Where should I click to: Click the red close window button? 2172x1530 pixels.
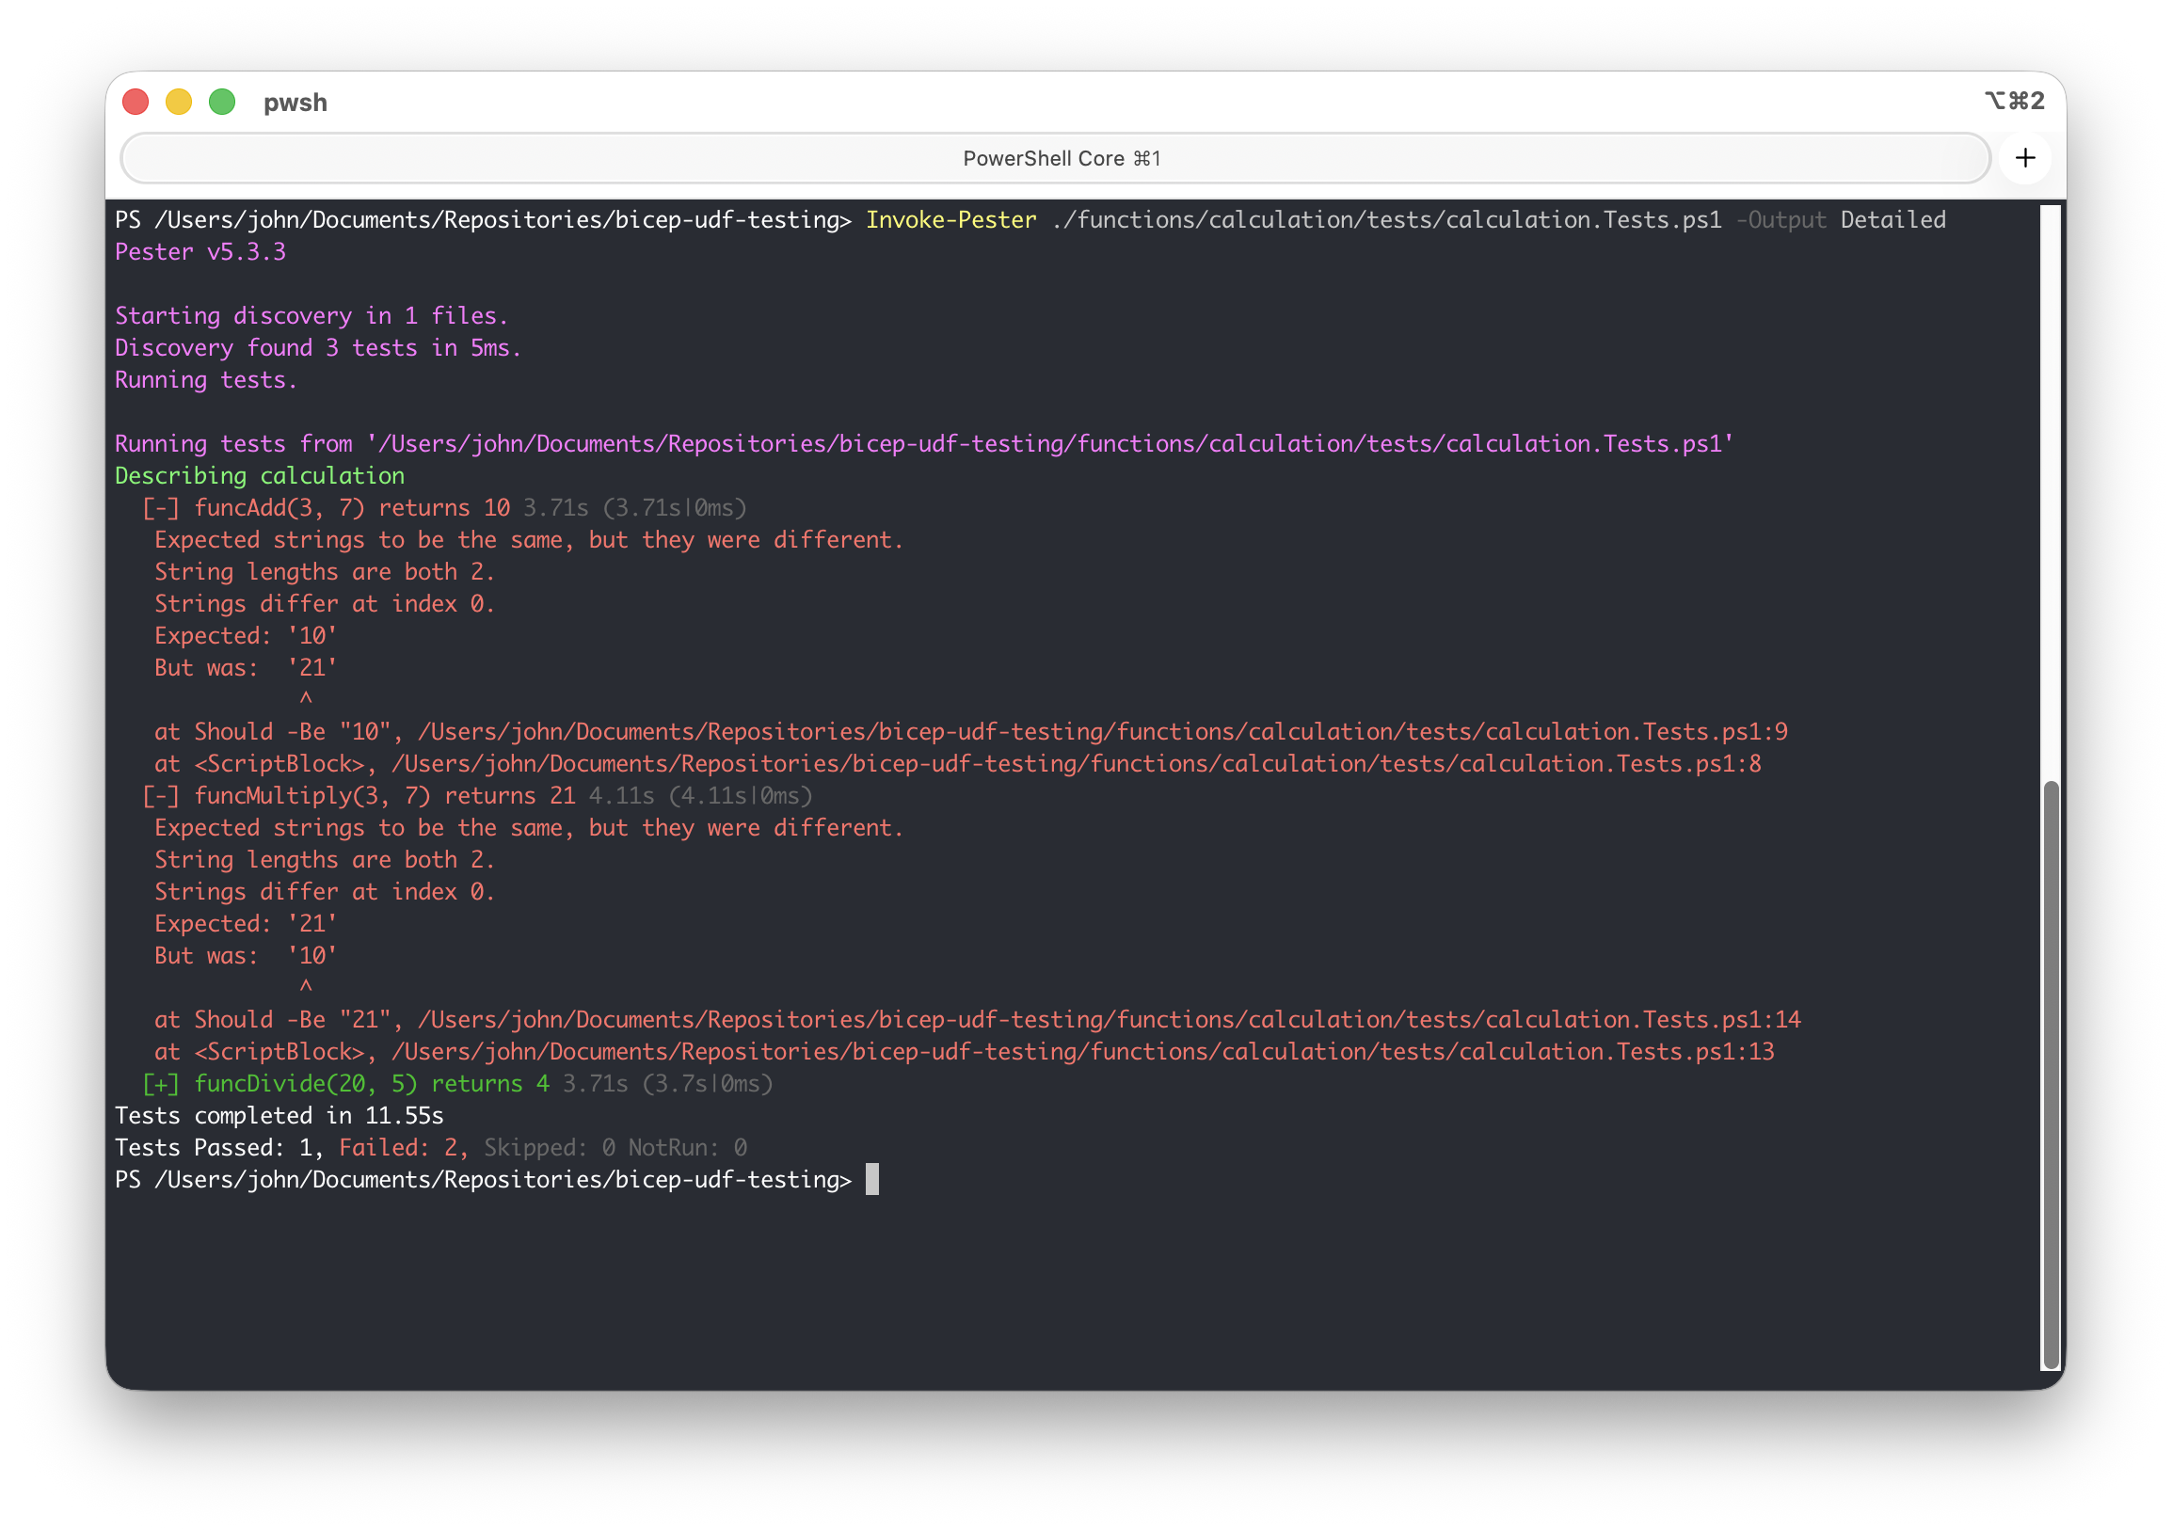coord(136,103)
